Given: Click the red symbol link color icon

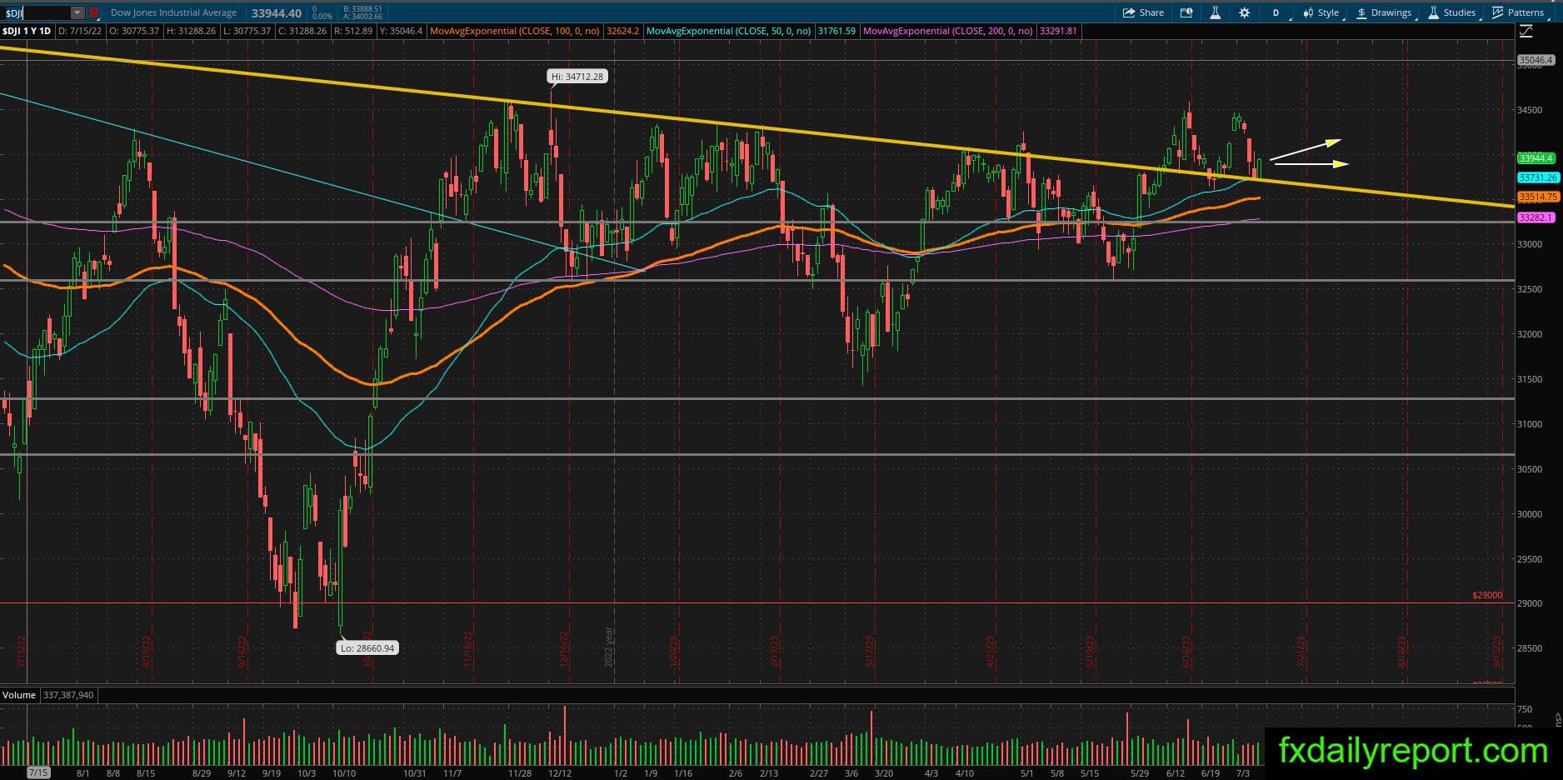Looking at the screenshot, I should (94, 13).
